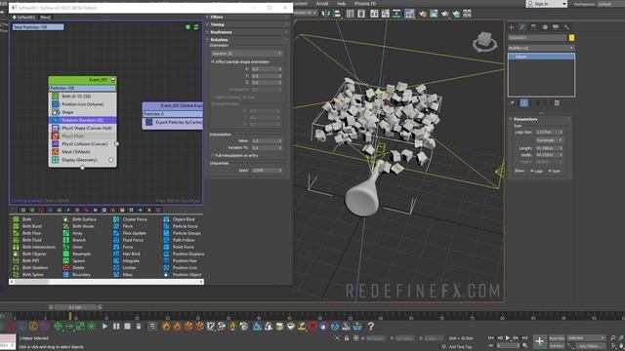Click the Variation % input field

point(267,147)
